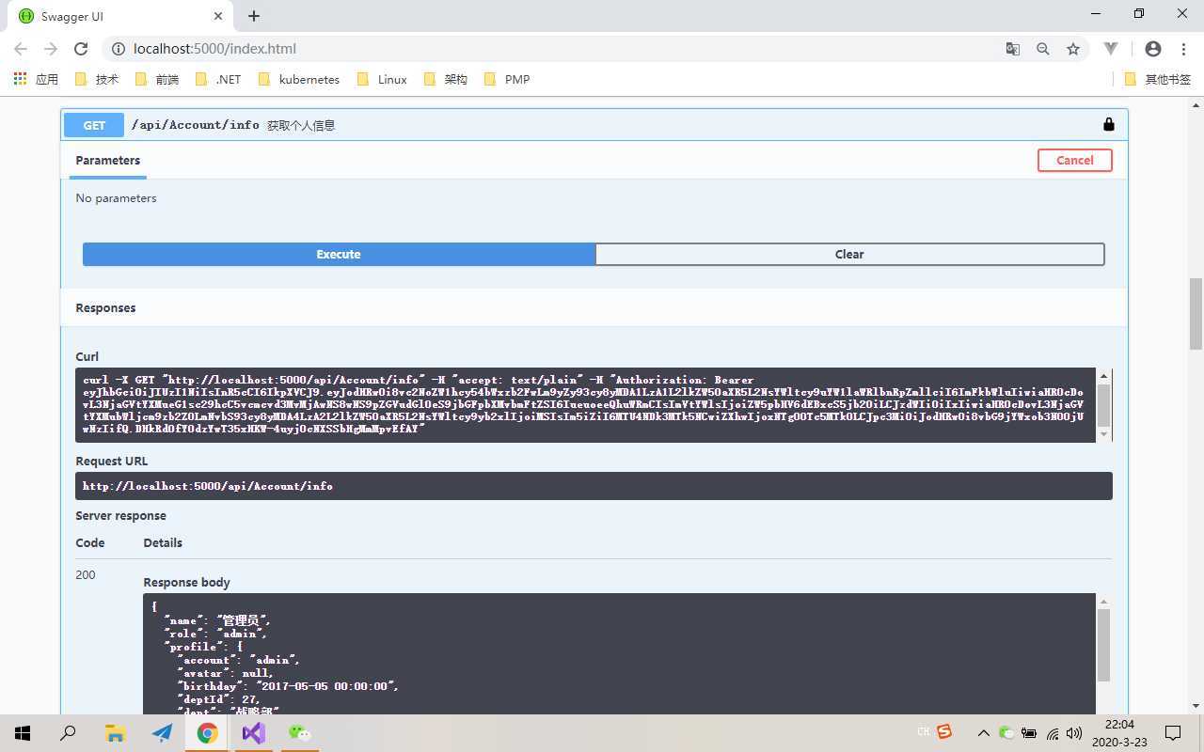
Task: Open a new browser tab
Action: coord(254,16)
